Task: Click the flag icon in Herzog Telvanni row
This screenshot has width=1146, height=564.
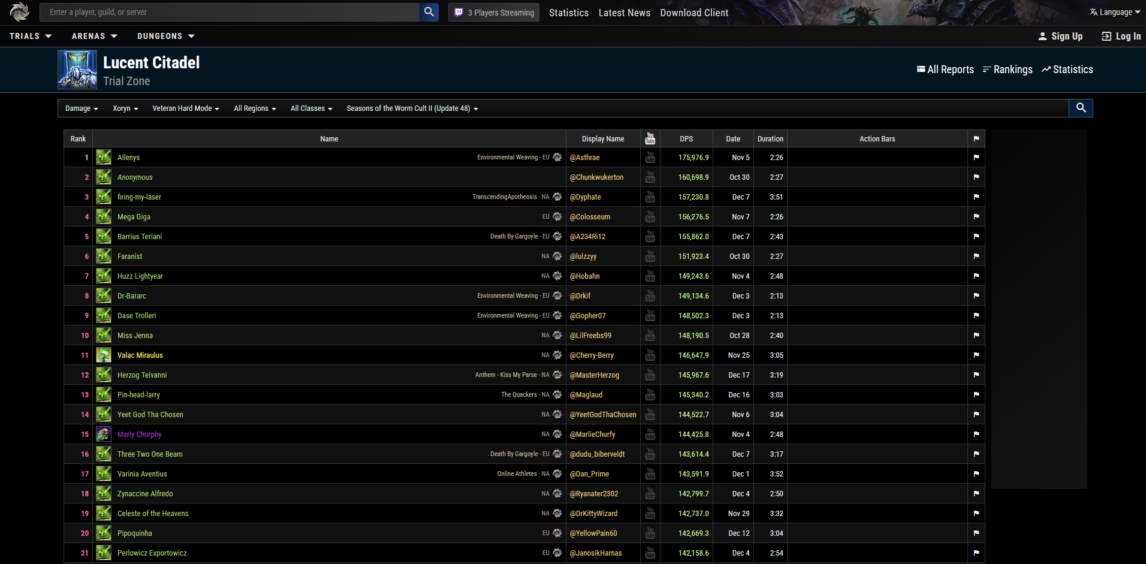Action: coord(976,375)
